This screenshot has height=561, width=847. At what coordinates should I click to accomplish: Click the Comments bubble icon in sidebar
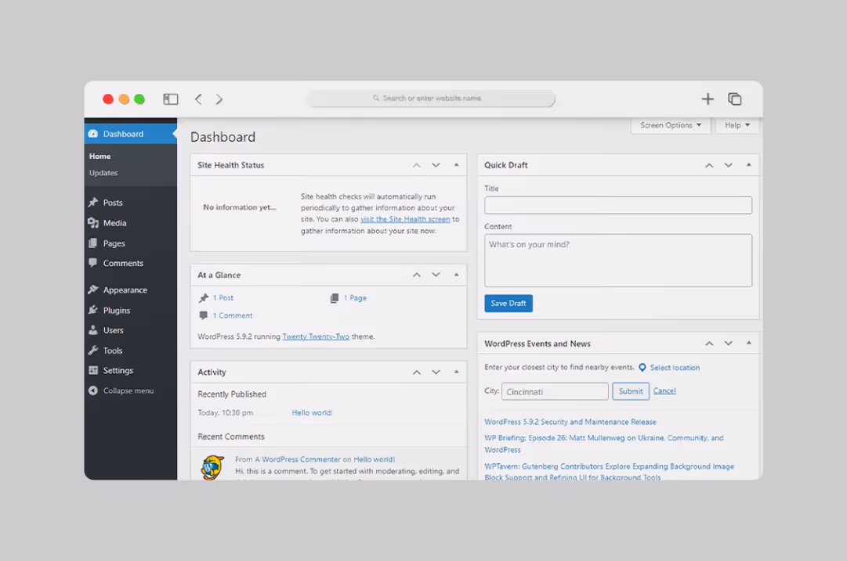(93, 263)
